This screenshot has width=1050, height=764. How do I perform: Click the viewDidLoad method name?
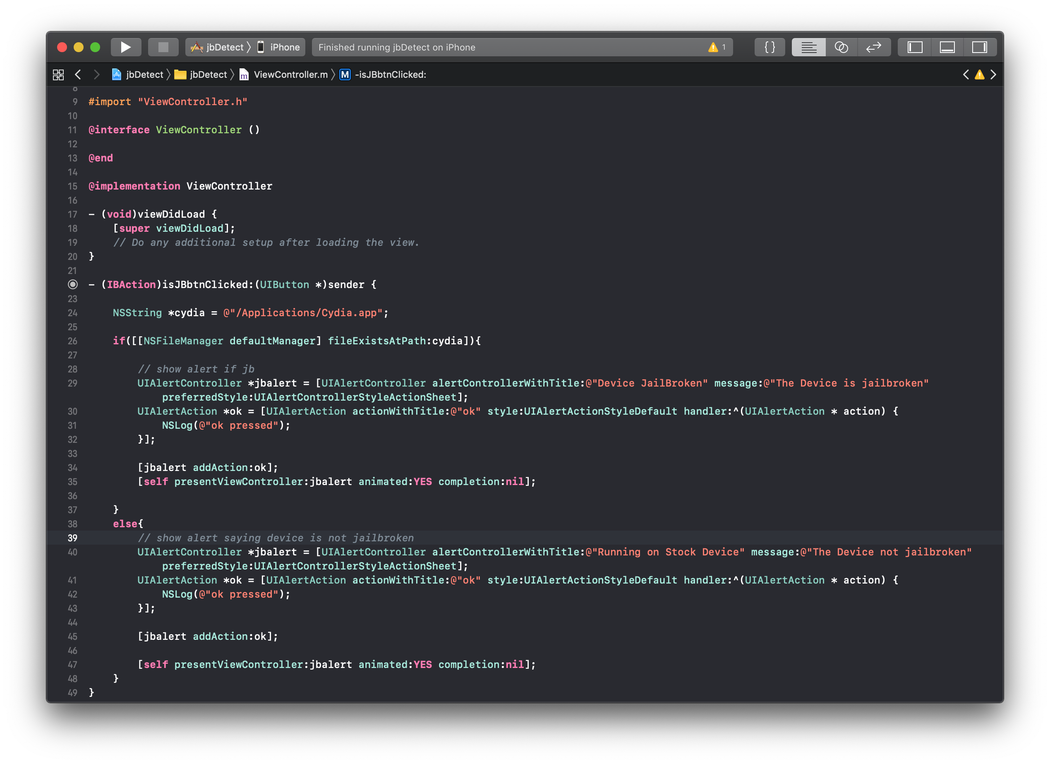(171, 214)
